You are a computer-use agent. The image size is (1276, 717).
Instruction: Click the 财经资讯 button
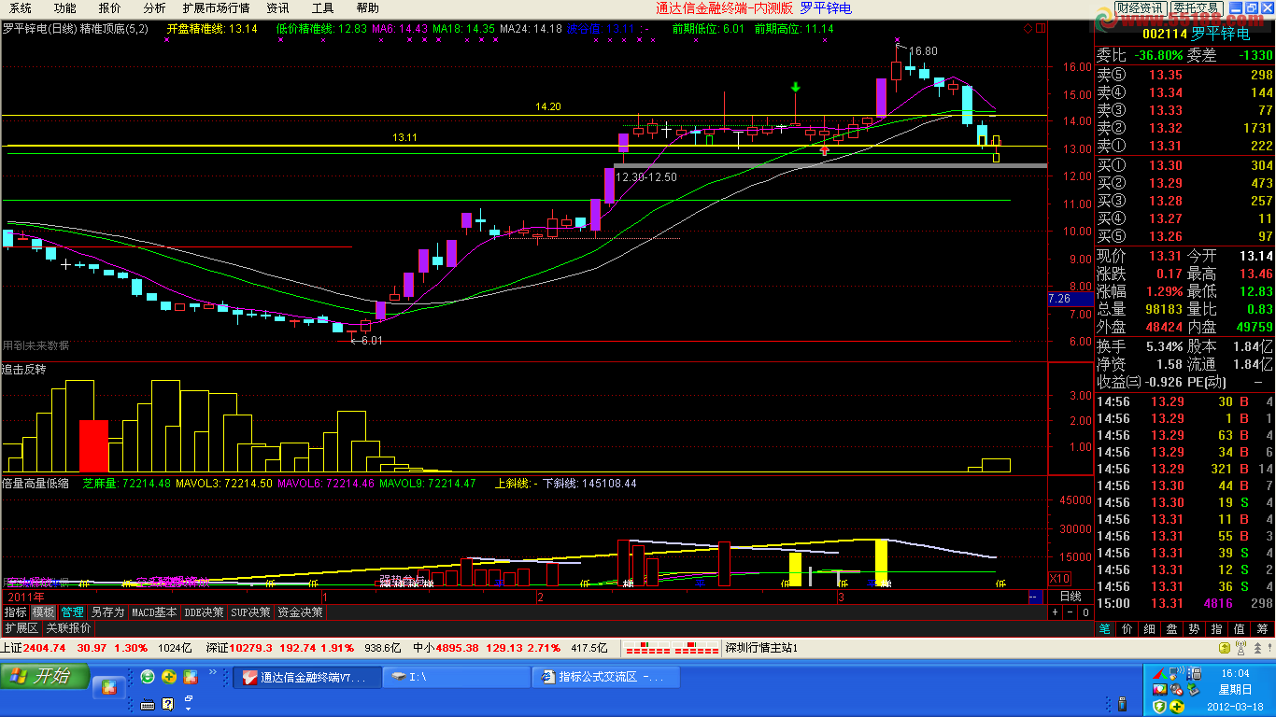[x=1140, y=8]
